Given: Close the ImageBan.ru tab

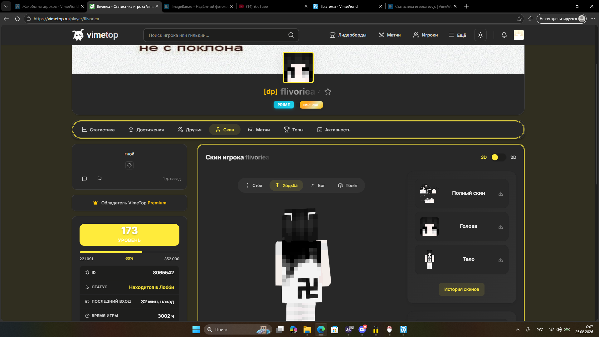Looking at the screenshot, I should pyautogui.click(x=231, y=6).
